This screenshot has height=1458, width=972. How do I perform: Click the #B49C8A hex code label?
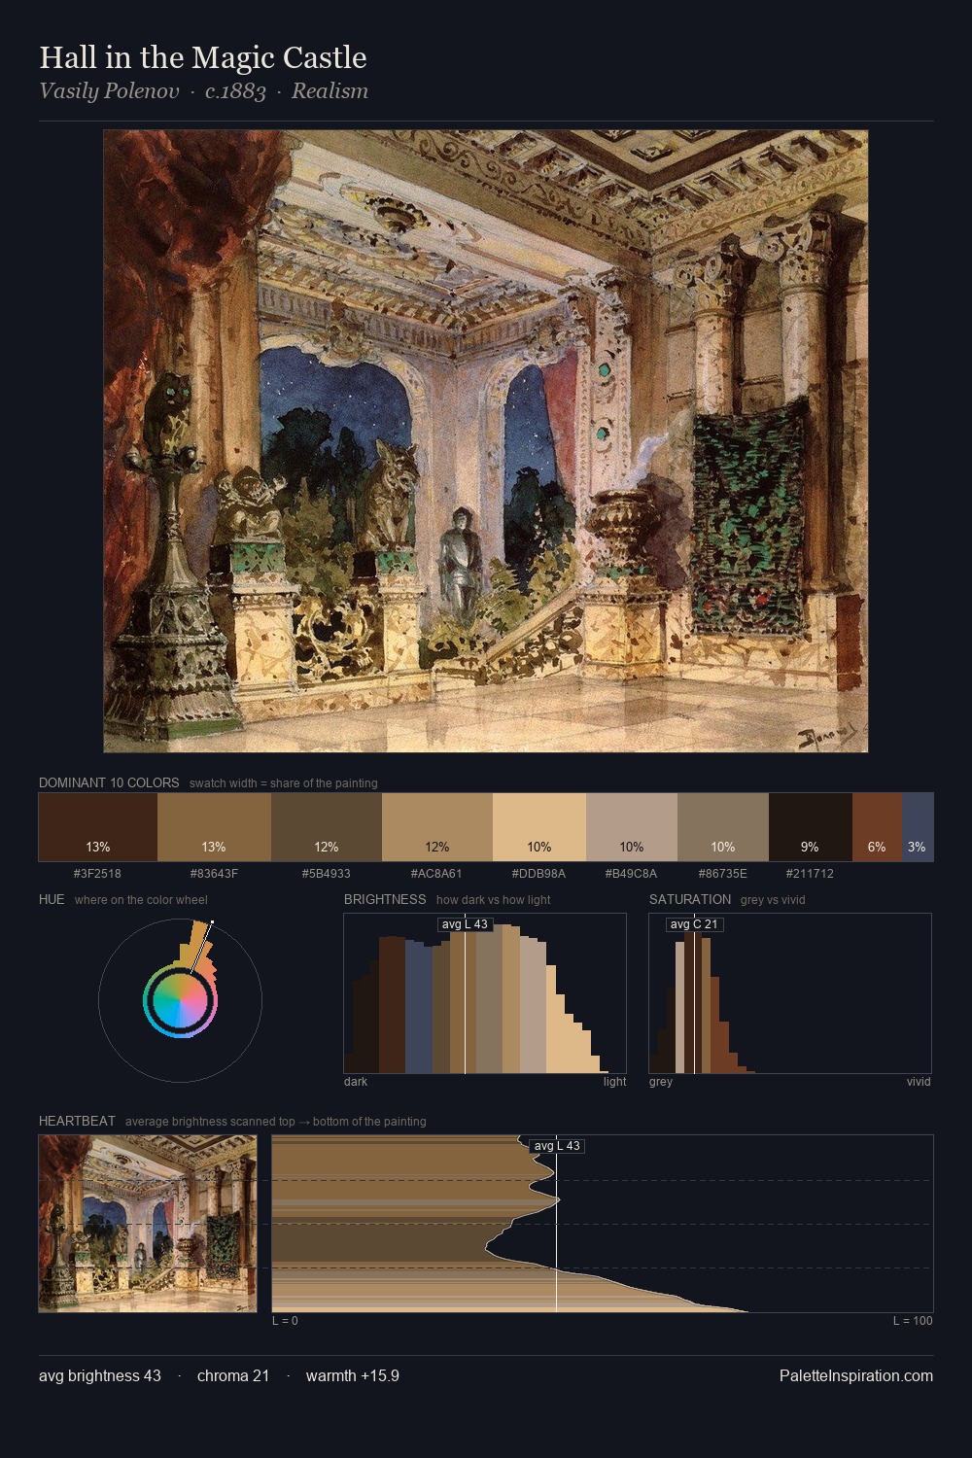coord(632,874)
